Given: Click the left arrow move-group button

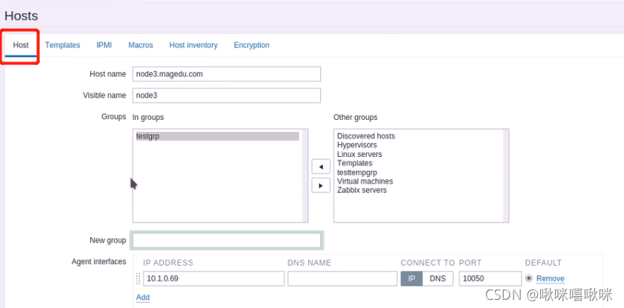Looking at the screenshot, I should tap(321, 167).
